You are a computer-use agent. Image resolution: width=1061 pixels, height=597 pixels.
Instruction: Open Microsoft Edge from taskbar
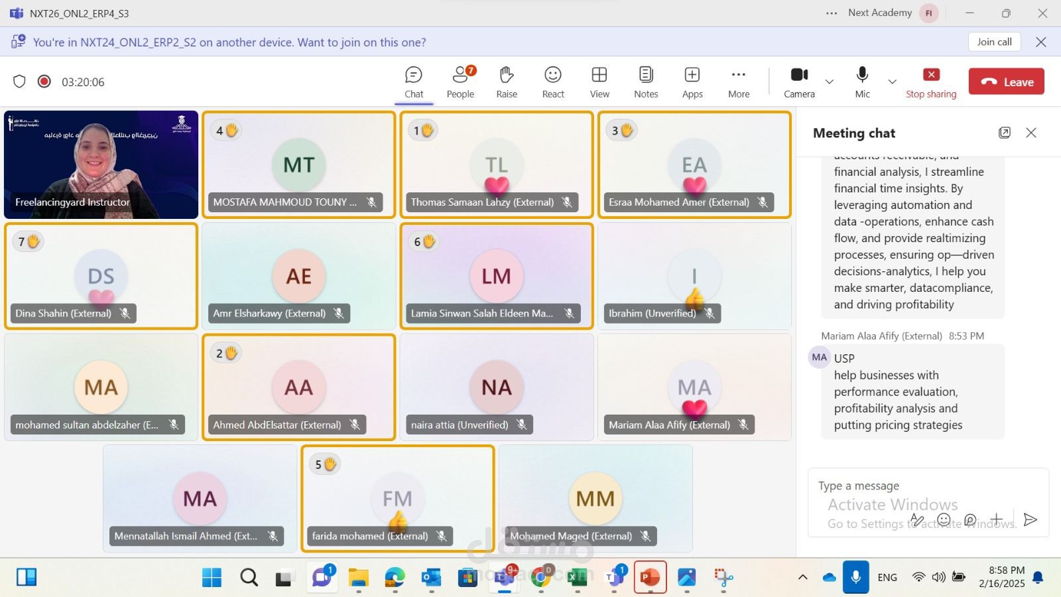click(395, 578)
